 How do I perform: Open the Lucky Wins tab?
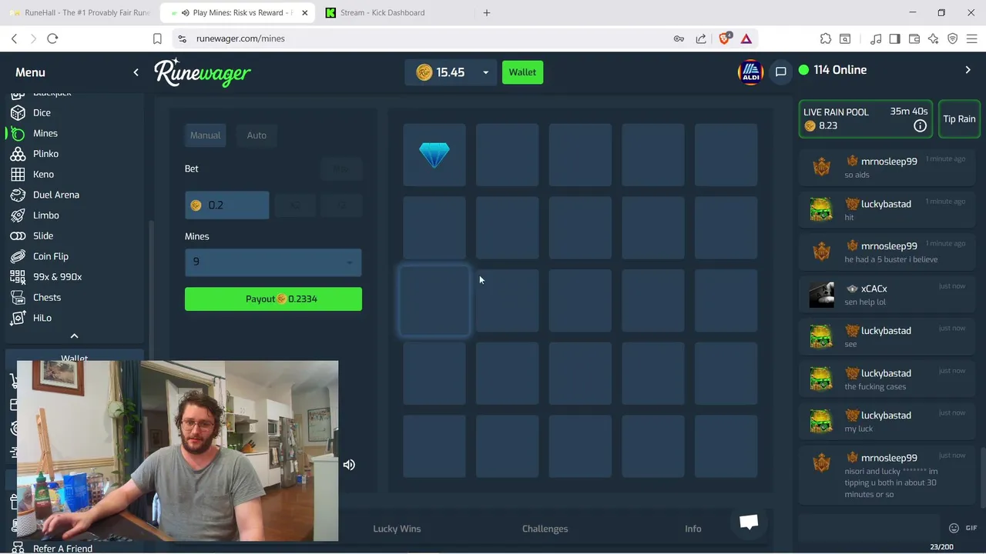click(397, 529)
